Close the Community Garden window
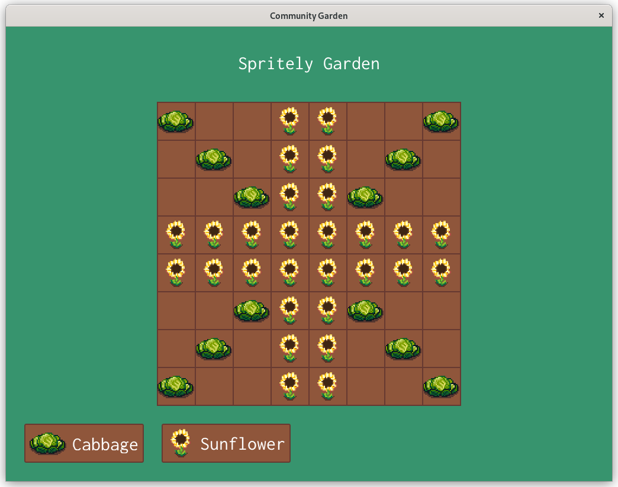The width and height of the screenshot is (618, 487). pos(601,16)
